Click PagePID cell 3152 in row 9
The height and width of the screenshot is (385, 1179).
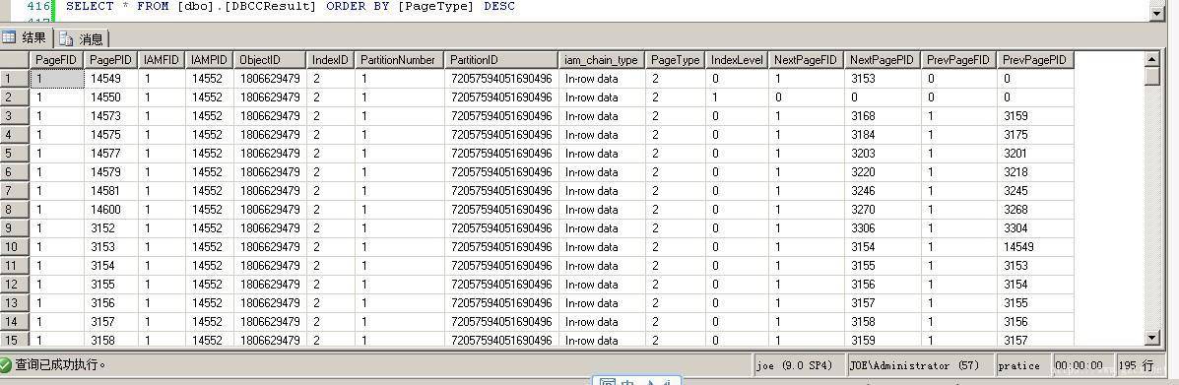[110, 227]
